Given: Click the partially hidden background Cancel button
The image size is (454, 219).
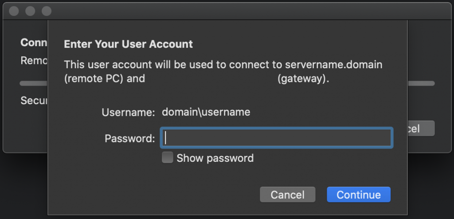Looking at the screenshot, I should pos(421,129).
